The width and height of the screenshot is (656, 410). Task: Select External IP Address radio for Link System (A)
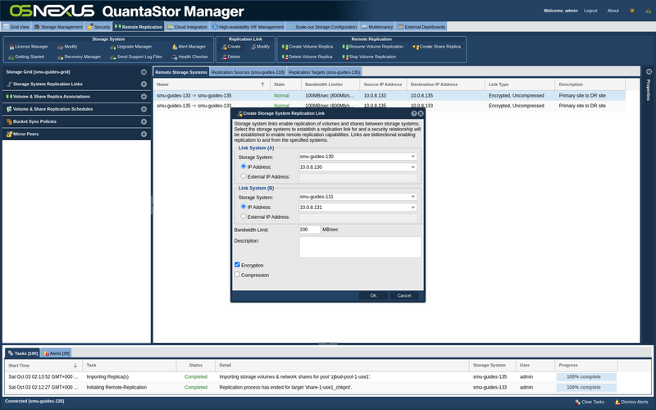[x=244, y=176]
